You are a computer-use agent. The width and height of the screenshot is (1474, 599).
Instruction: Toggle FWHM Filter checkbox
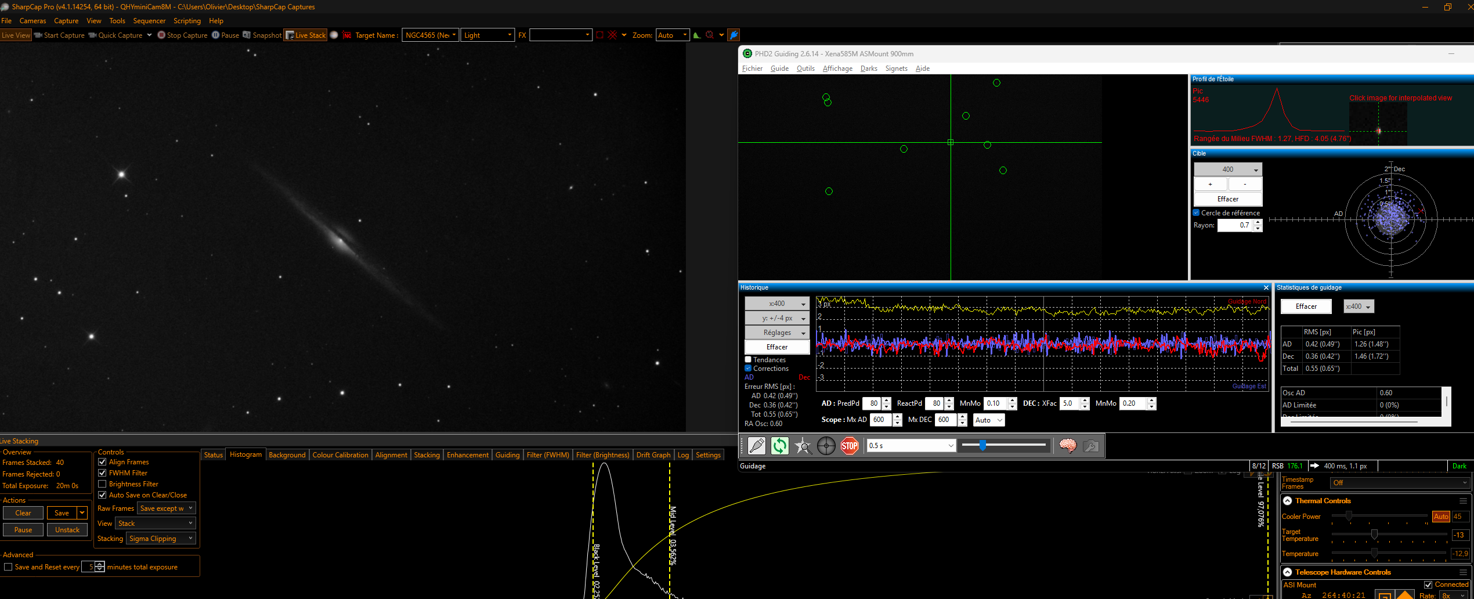(102, 473)
